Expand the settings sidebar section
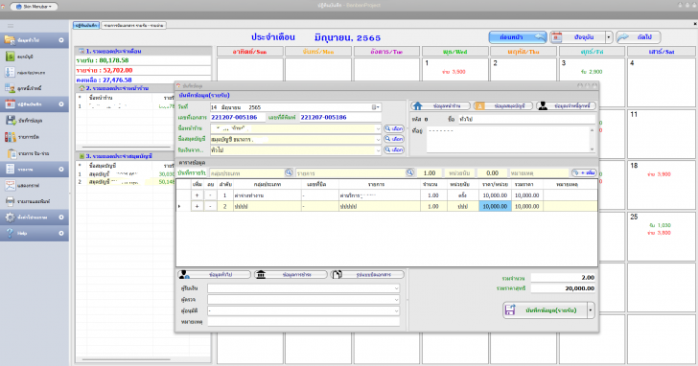 [61, 217]
